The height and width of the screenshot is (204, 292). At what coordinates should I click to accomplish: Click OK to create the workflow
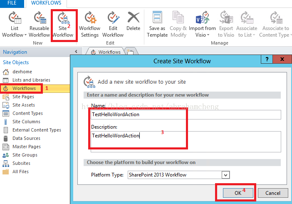238,193
